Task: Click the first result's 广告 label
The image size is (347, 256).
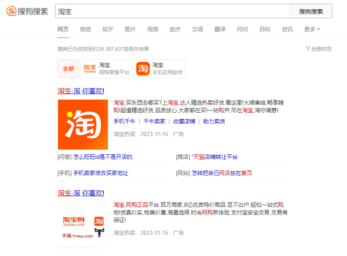Action: [x=179, y=134]
